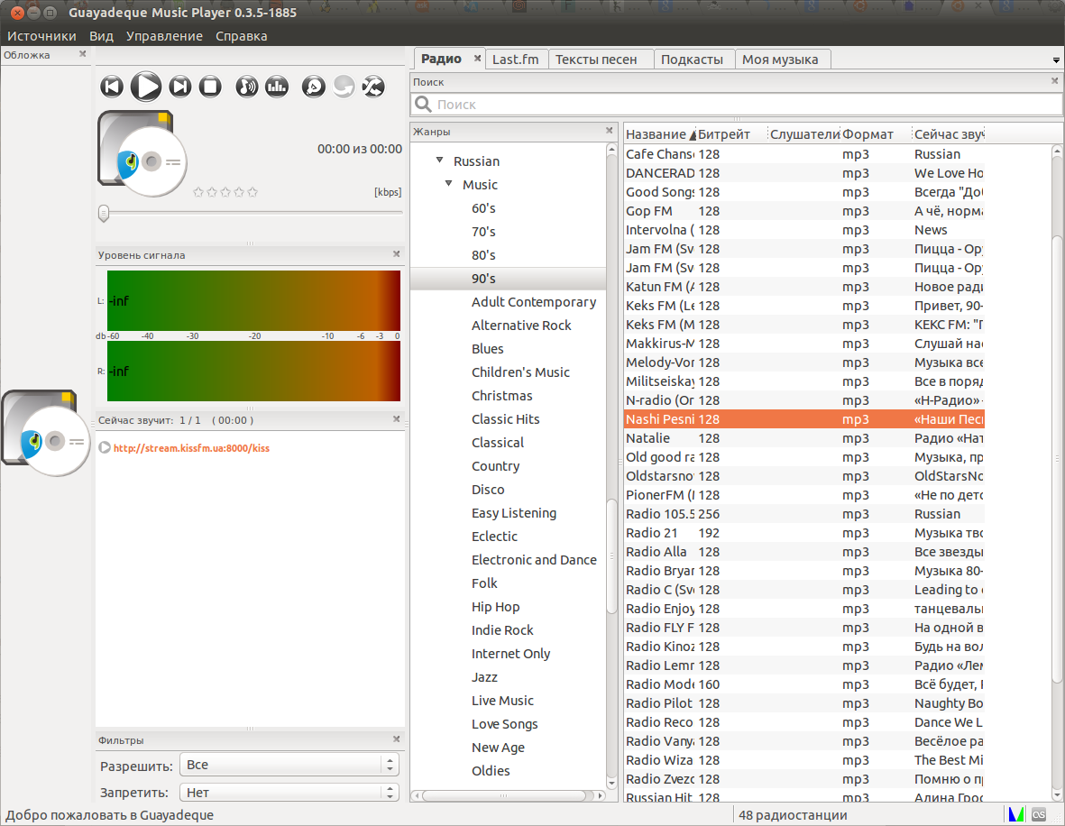Click the album cover disc in player
The height and width of the screenshot is (826, 1065).
(142, 153)
